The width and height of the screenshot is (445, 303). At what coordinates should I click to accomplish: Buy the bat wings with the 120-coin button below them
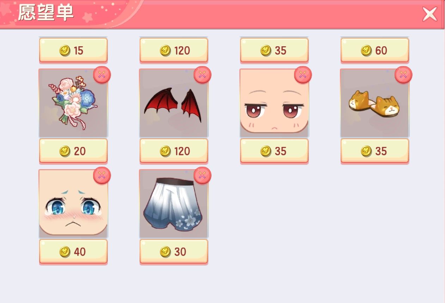tap(174, 151)
